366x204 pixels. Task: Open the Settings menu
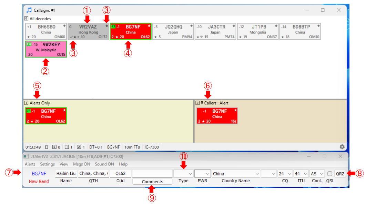coord(47,164)
